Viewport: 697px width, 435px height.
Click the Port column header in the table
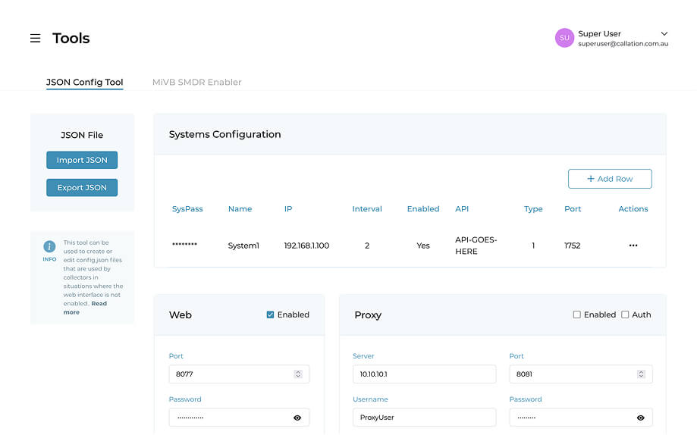[573, 209]
